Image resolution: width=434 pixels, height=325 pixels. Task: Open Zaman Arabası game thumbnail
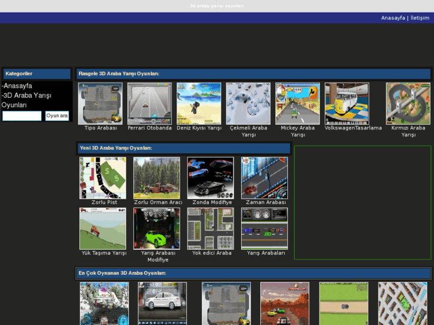coord(264,178)
